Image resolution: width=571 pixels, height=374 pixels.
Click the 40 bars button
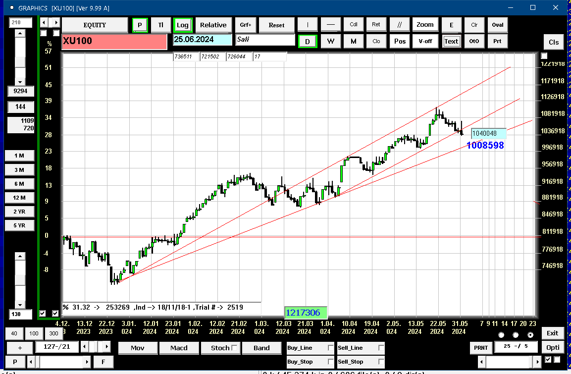(x=14, y=333)
